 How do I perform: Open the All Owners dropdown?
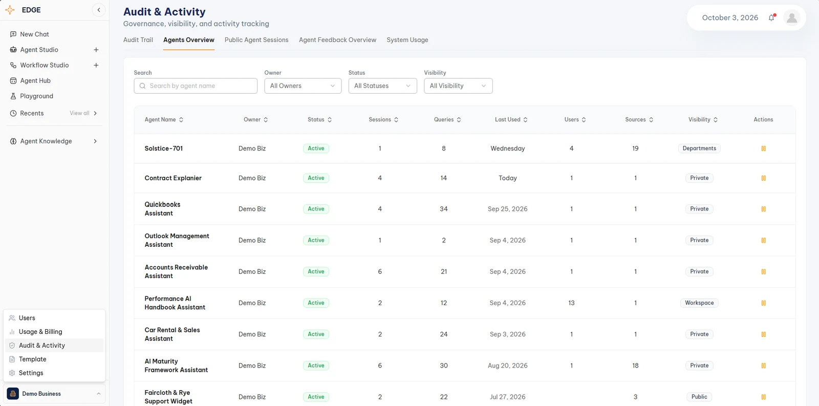coord(303,86)
